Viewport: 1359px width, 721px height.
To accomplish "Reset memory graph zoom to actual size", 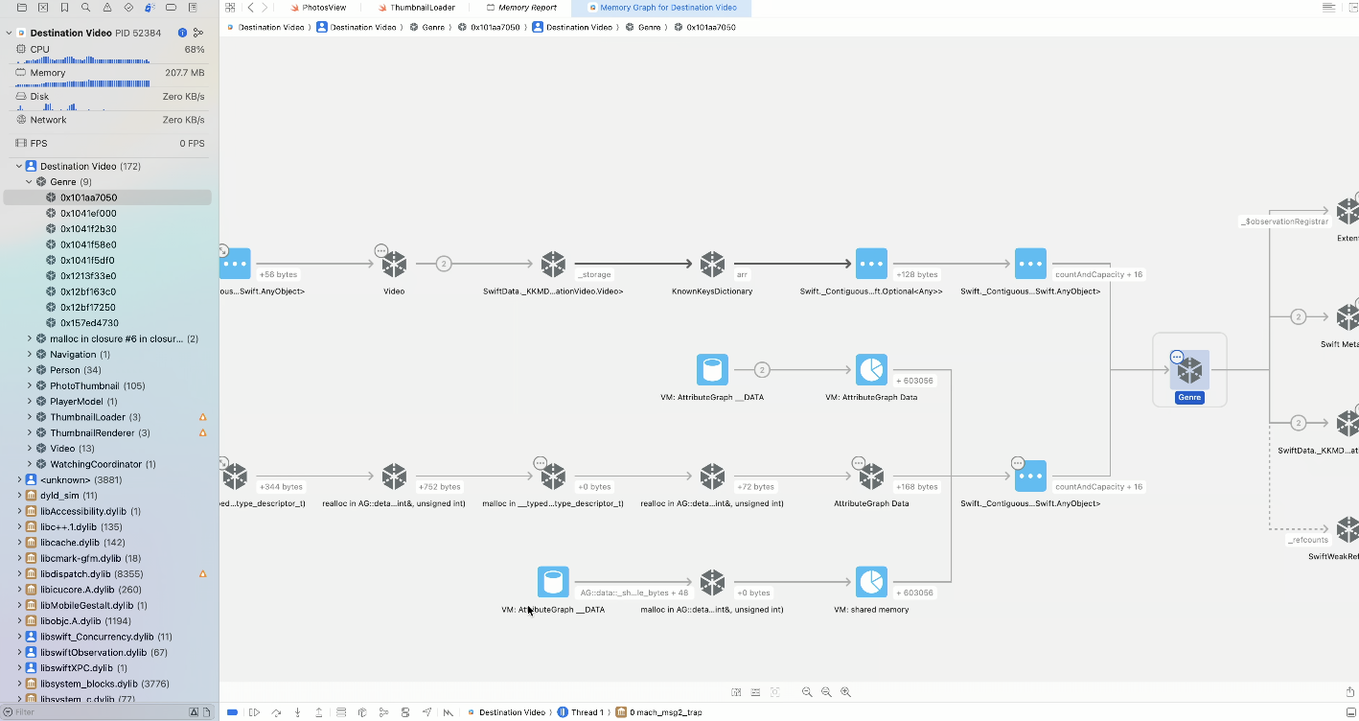I will (x=826, y=692).
